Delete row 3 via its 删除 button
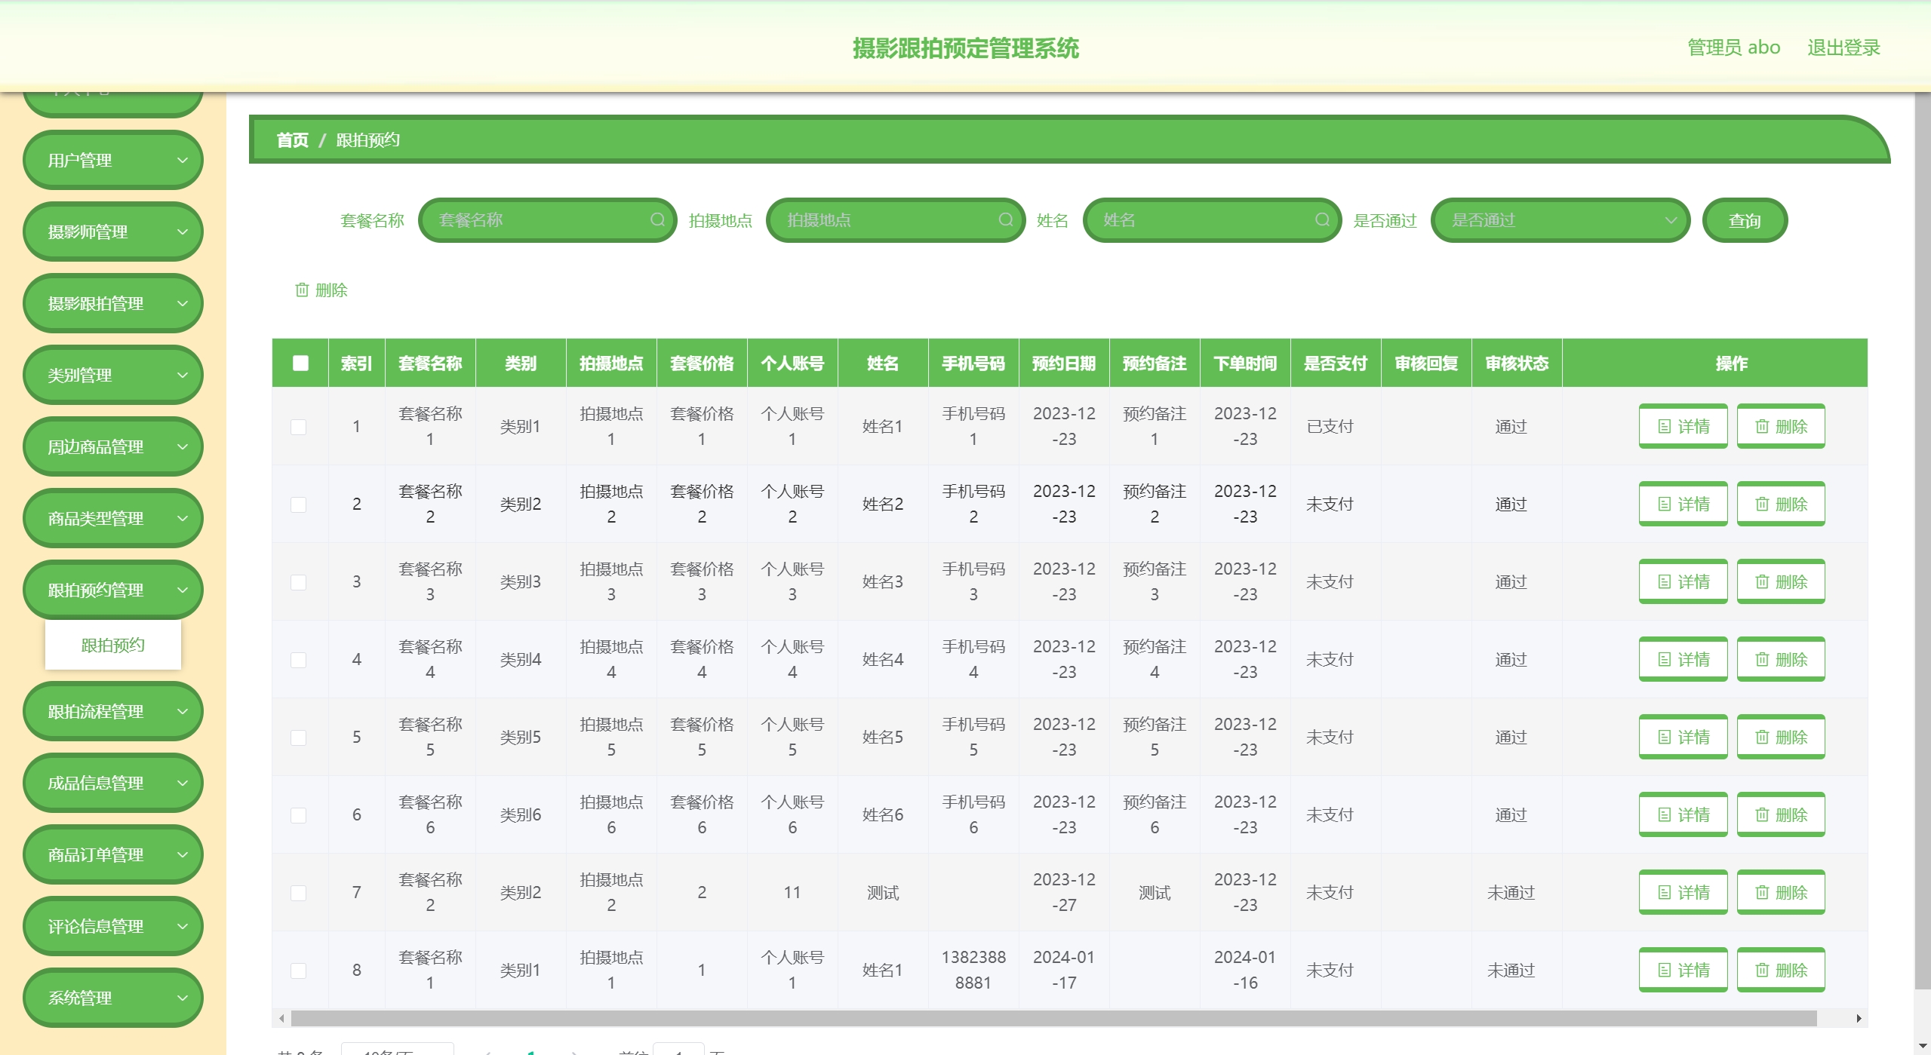1931x1055 pixels. (1780, 581)
